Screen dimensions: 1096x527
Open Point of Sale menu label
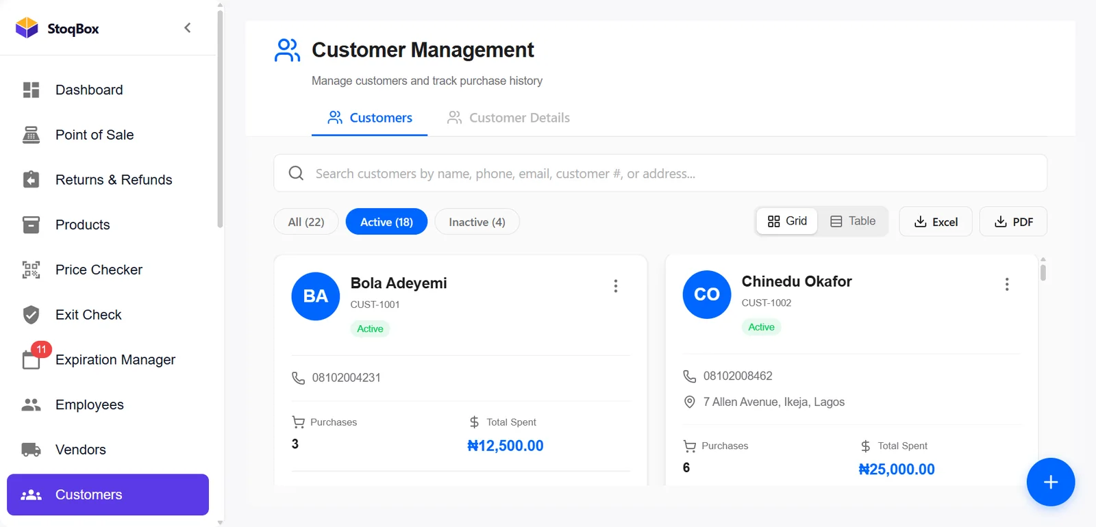click(95, 135)
